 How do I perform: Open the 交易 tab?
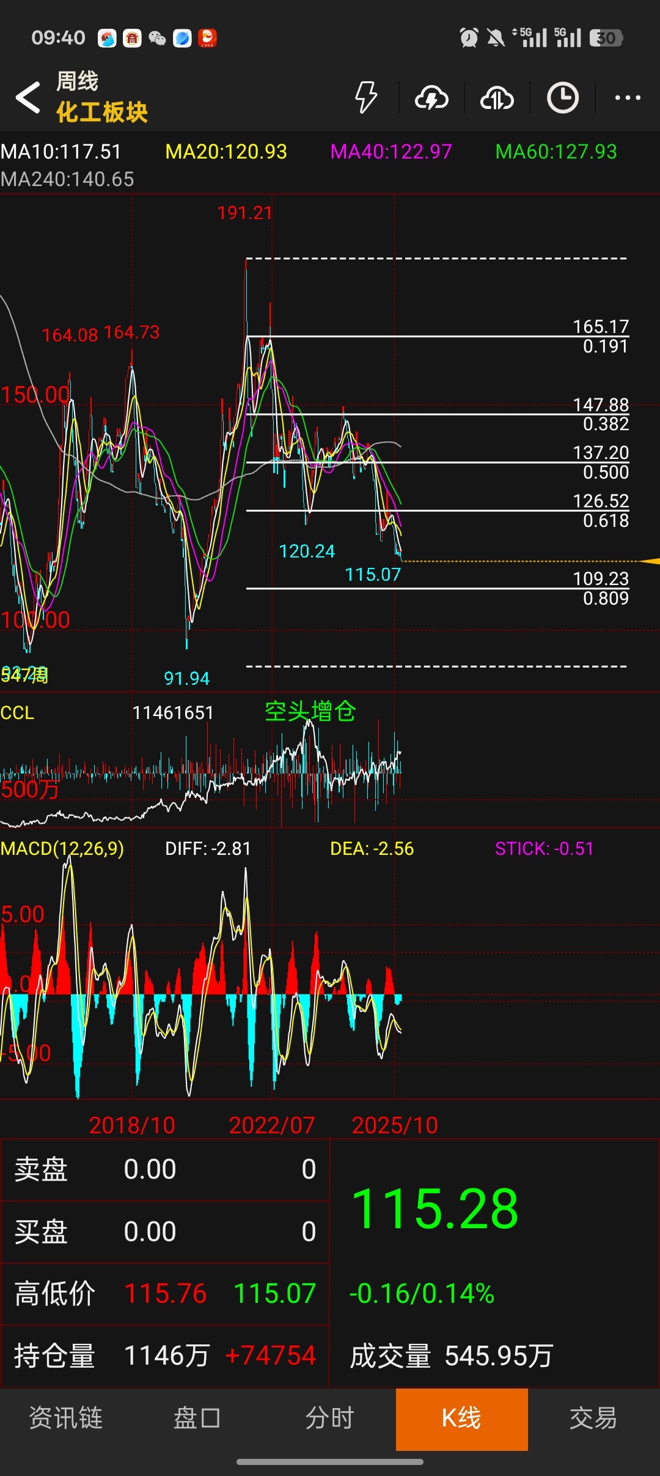593,1418
